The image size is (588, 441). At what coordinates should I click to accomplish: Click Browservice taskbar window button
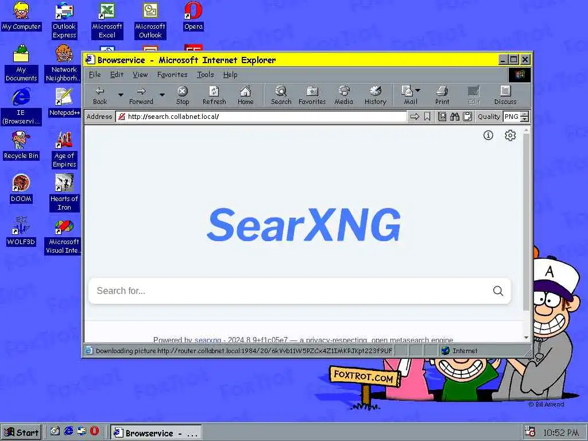pos(156,433)
